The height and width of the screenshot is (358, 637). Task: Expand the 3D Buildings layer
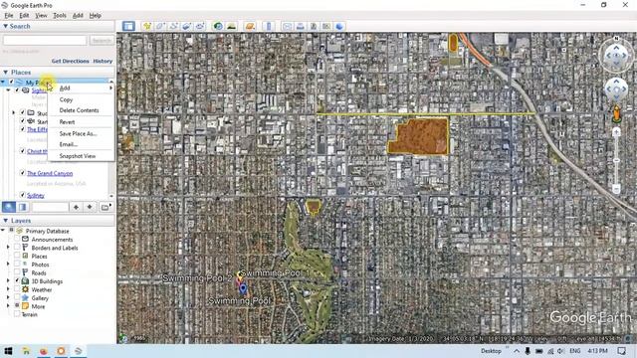8,280
